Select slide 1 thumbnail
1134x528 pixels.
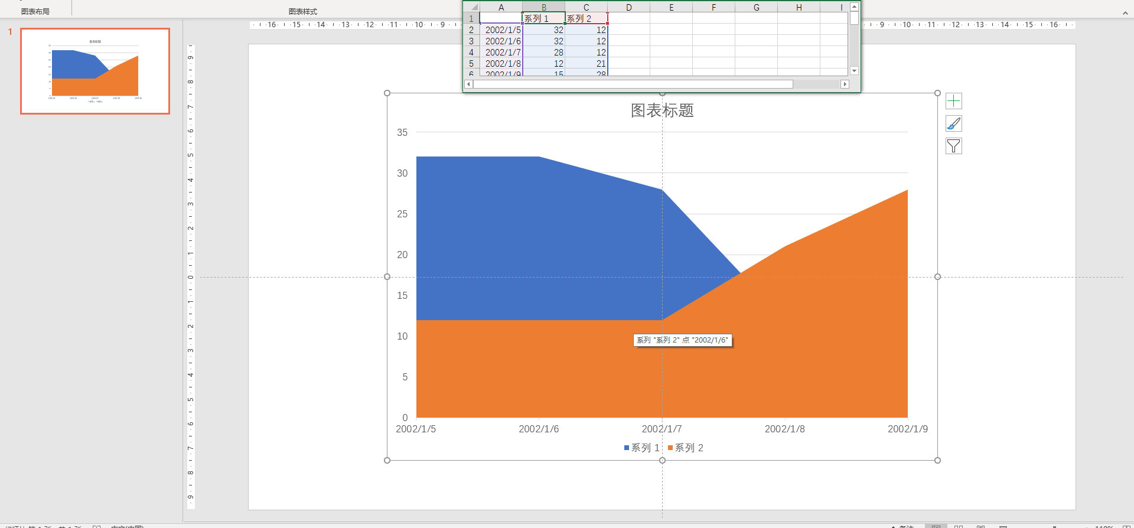point(95,71)
